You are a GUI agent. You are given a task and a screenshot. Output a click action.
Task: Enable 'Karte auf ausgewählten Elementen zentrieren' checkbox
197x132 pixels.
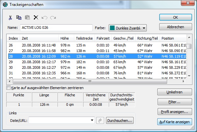point(9,88)
